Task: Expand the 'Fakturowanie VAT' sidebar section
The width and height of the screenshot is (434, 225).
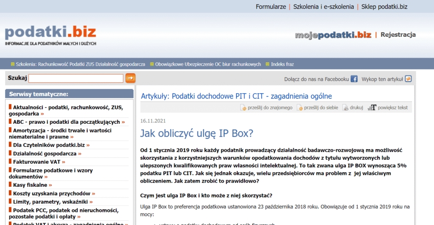Action: click(37, 161)
